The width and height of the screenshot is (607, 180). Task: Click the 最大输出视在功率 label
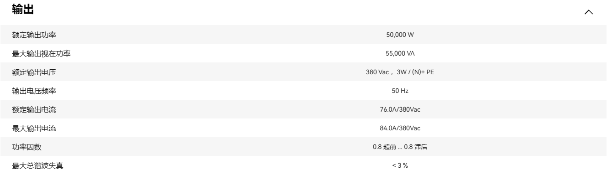[42, 54]
